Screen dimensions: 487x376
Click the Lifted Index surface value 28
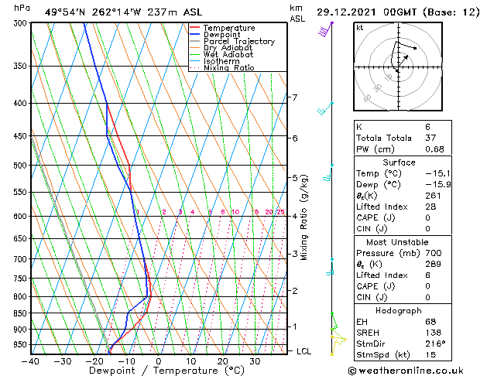pyautogui.click(x=430, y=207)
